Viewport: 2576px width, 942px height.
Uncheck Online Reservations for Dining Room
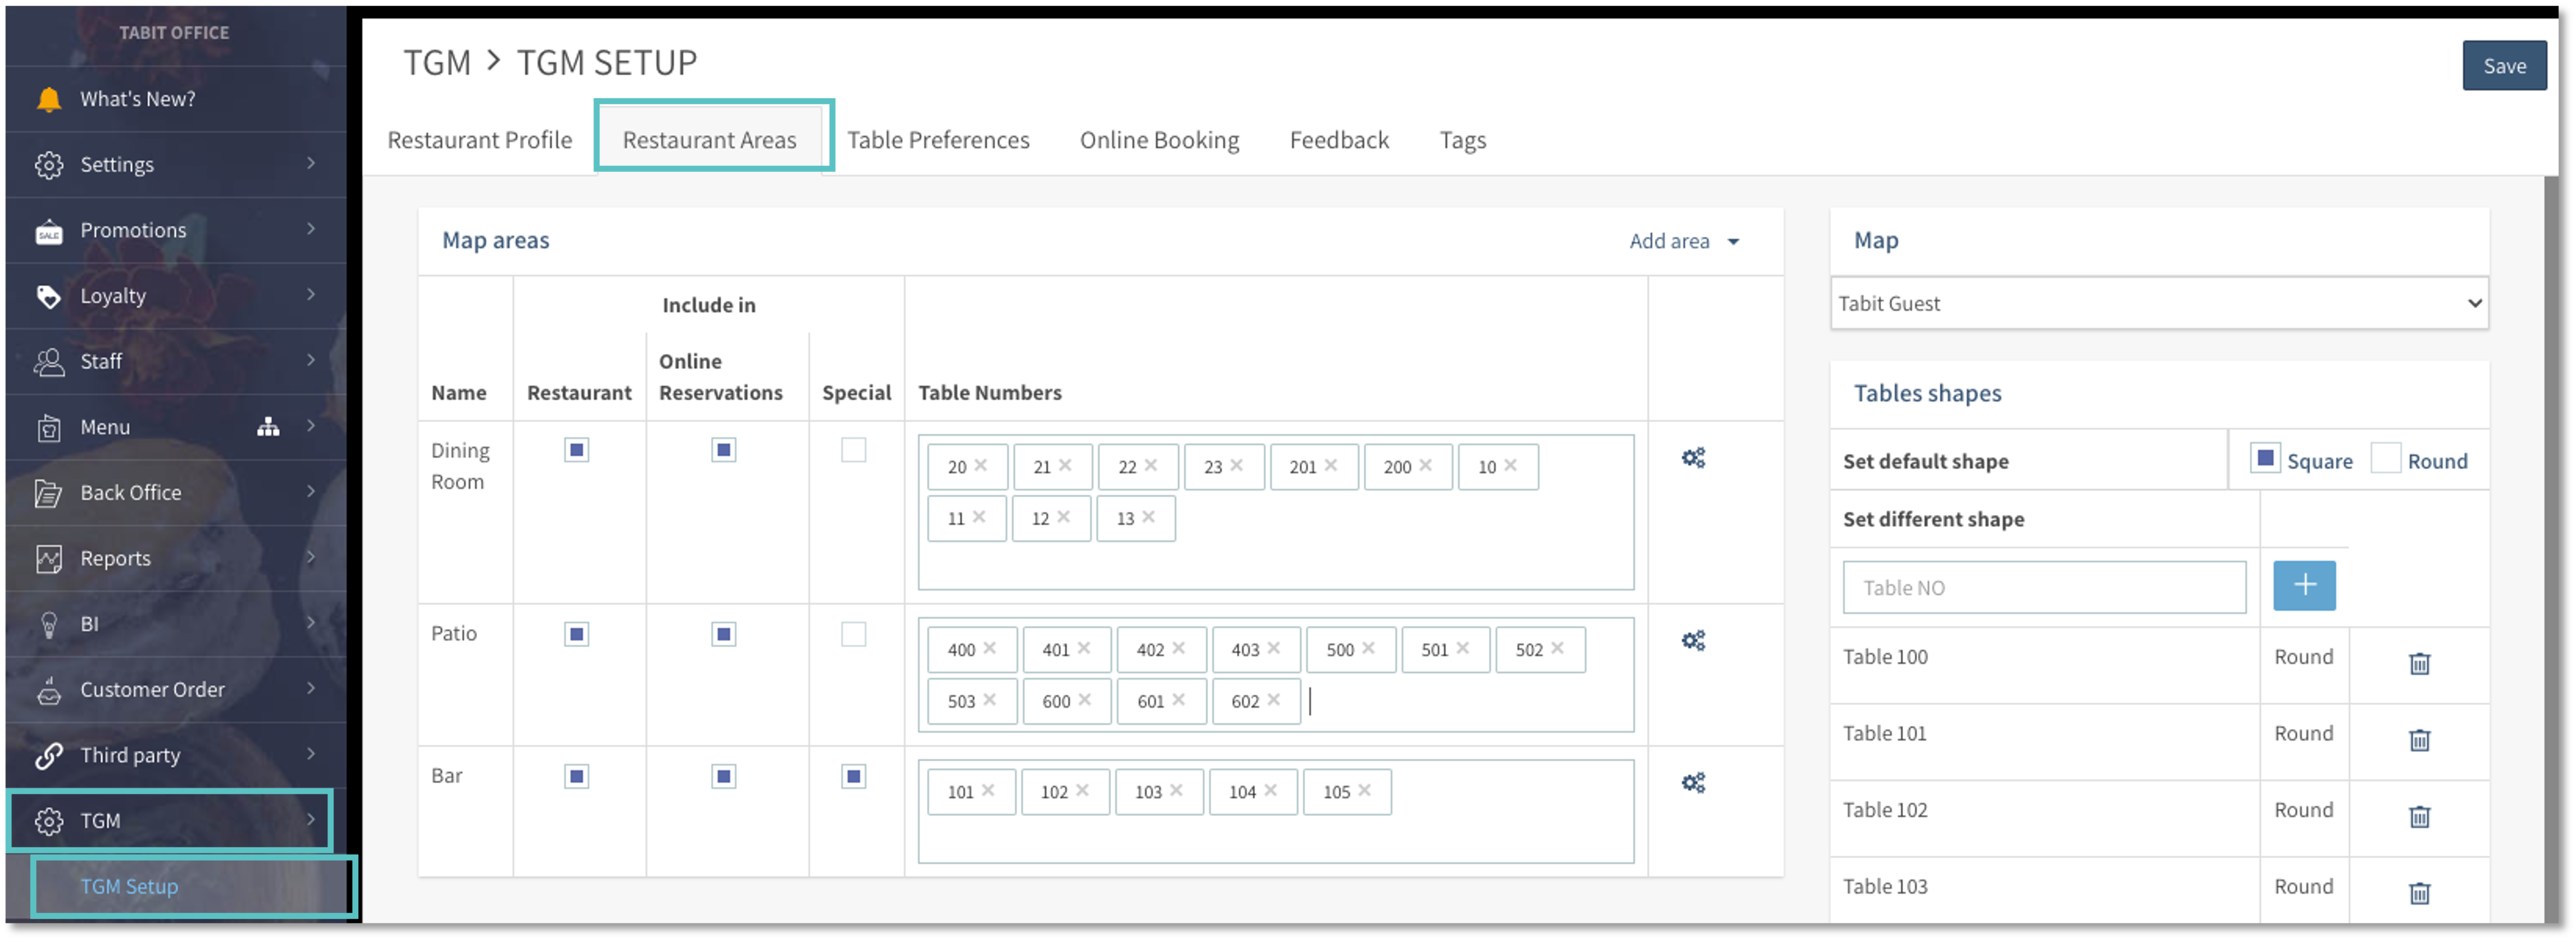[x=723, y=450]
